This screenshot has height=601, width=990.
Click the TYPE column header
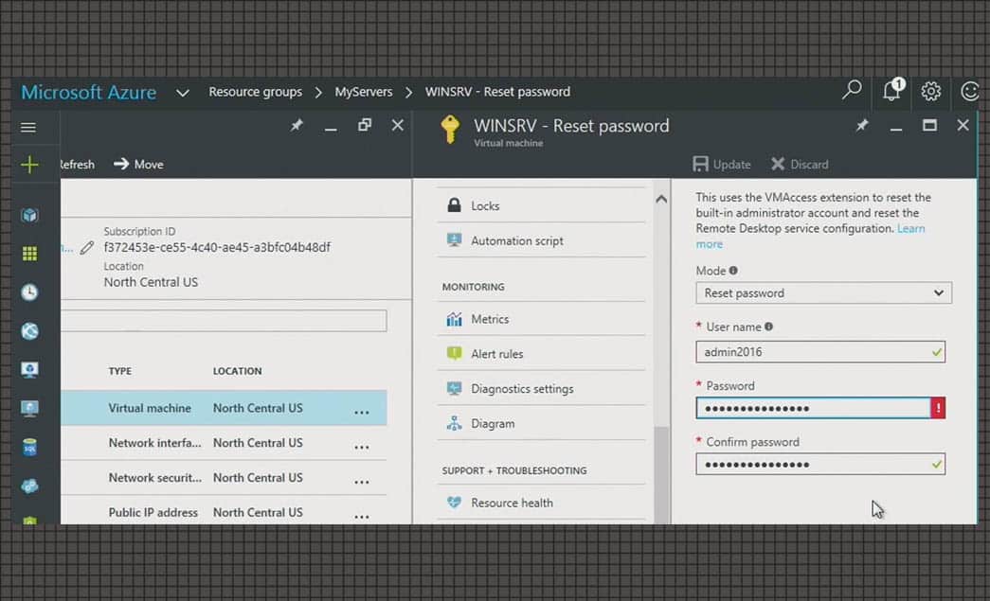pyautogui.click(x=120, y=371)
